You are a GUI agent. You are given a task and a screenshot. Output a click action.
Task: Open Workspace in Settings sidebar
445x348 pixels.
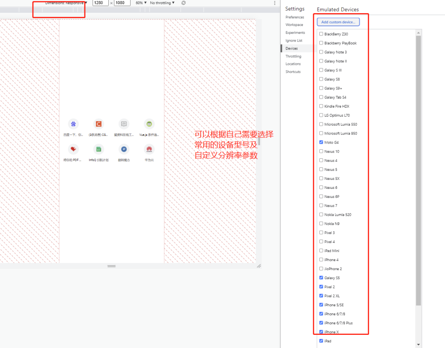tap(294, 25)
